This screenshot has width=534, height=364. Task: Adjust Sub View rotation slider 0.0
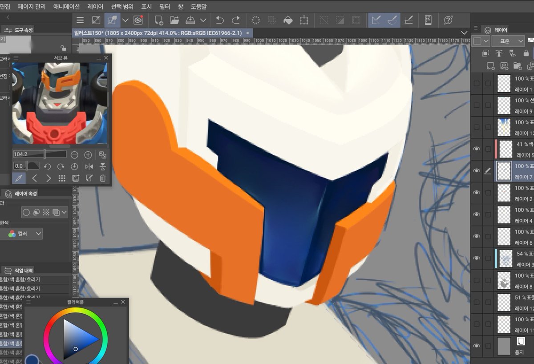[26, 166]
